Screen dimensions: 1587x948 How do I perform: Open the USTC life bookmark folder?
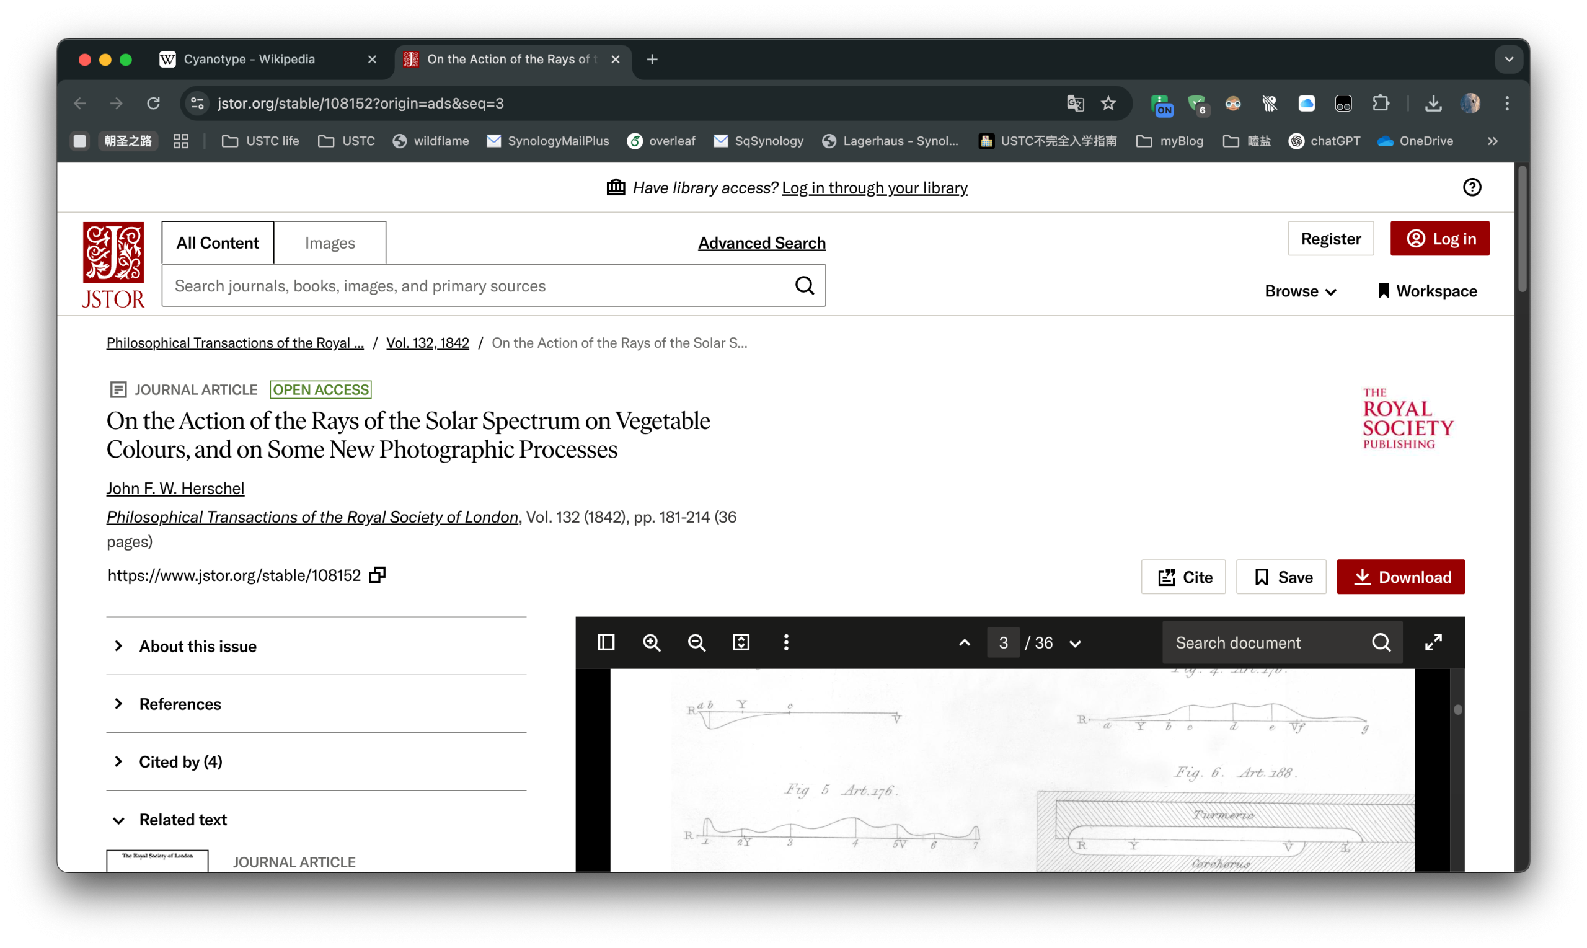(260, 141)
